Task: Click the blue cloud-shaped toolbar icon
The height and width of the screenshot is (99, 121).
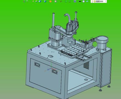Action: [87, 1]
